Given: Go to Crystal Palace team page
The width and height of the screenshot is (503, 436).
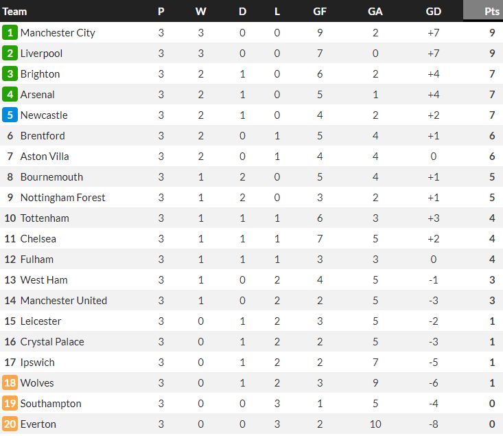Looking at the screenshot, I should [x=52, y=341].
